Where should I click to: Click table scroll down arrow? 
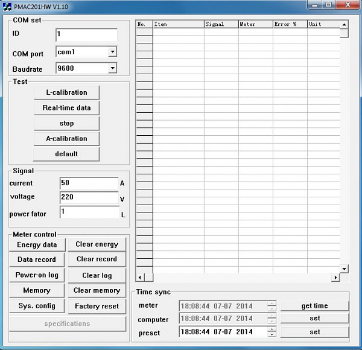344,269
